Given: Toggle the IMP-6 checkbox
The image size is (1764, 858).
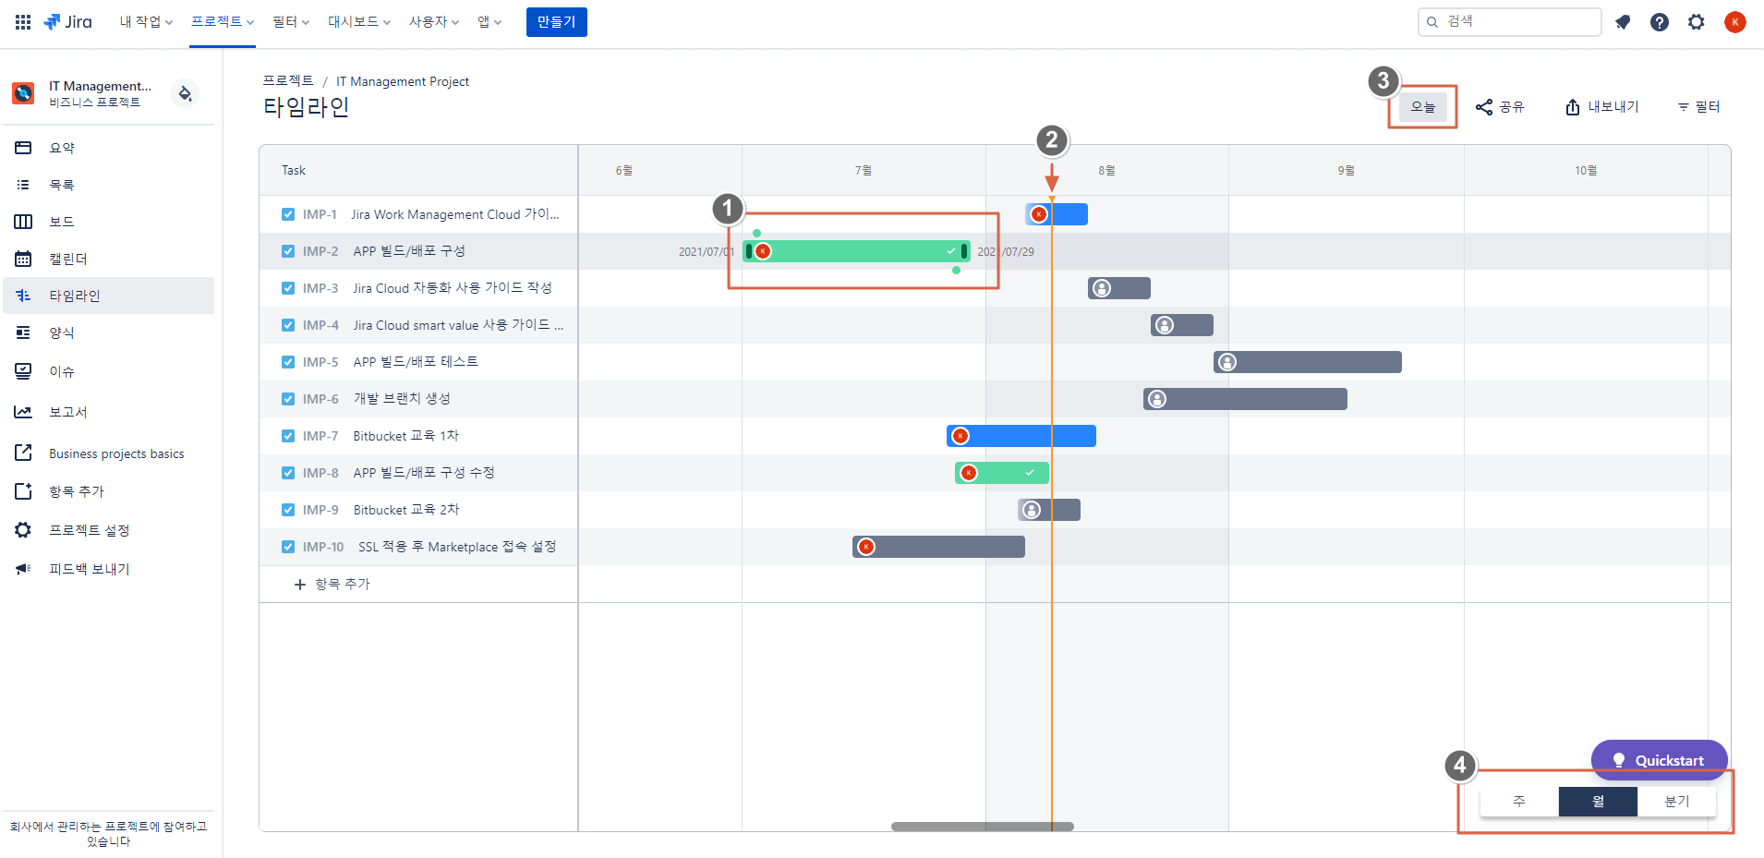Looking at the screenshot, I should [288, 399].
